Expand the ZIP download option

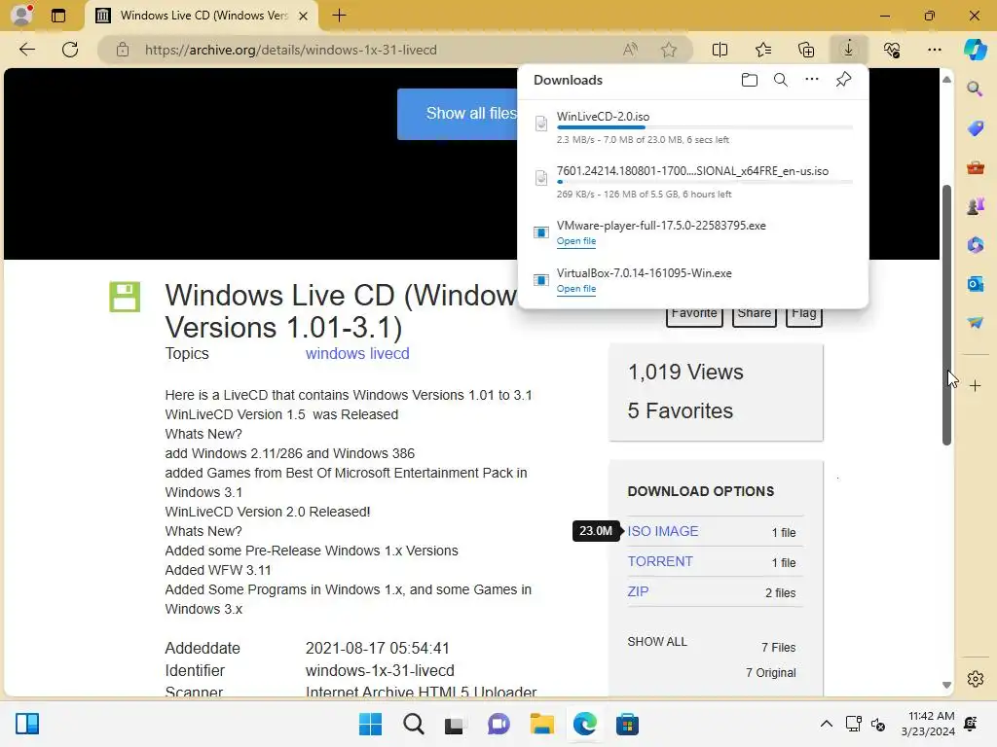pyautogui.click(x=638, y=591)
